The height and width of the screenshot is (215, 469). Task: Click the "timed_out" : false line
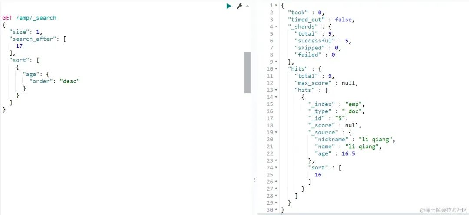coord(321,20)
